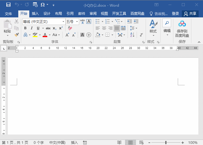
Task: Toggle subscript formatting
Action: point(55,28)
